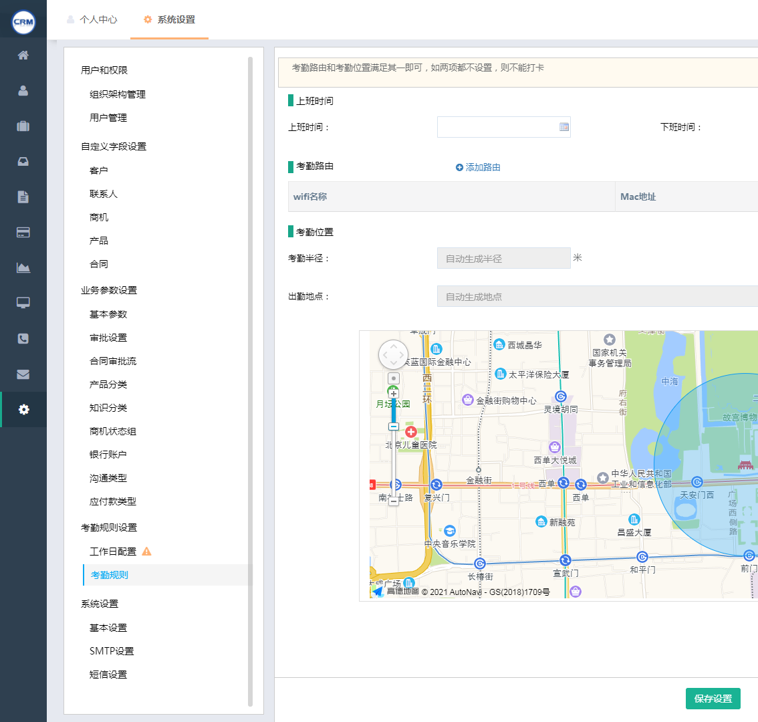The width and height of the screenshot is (758, 722).
Task: Open the home icon in sidebar
Action: 23,55
